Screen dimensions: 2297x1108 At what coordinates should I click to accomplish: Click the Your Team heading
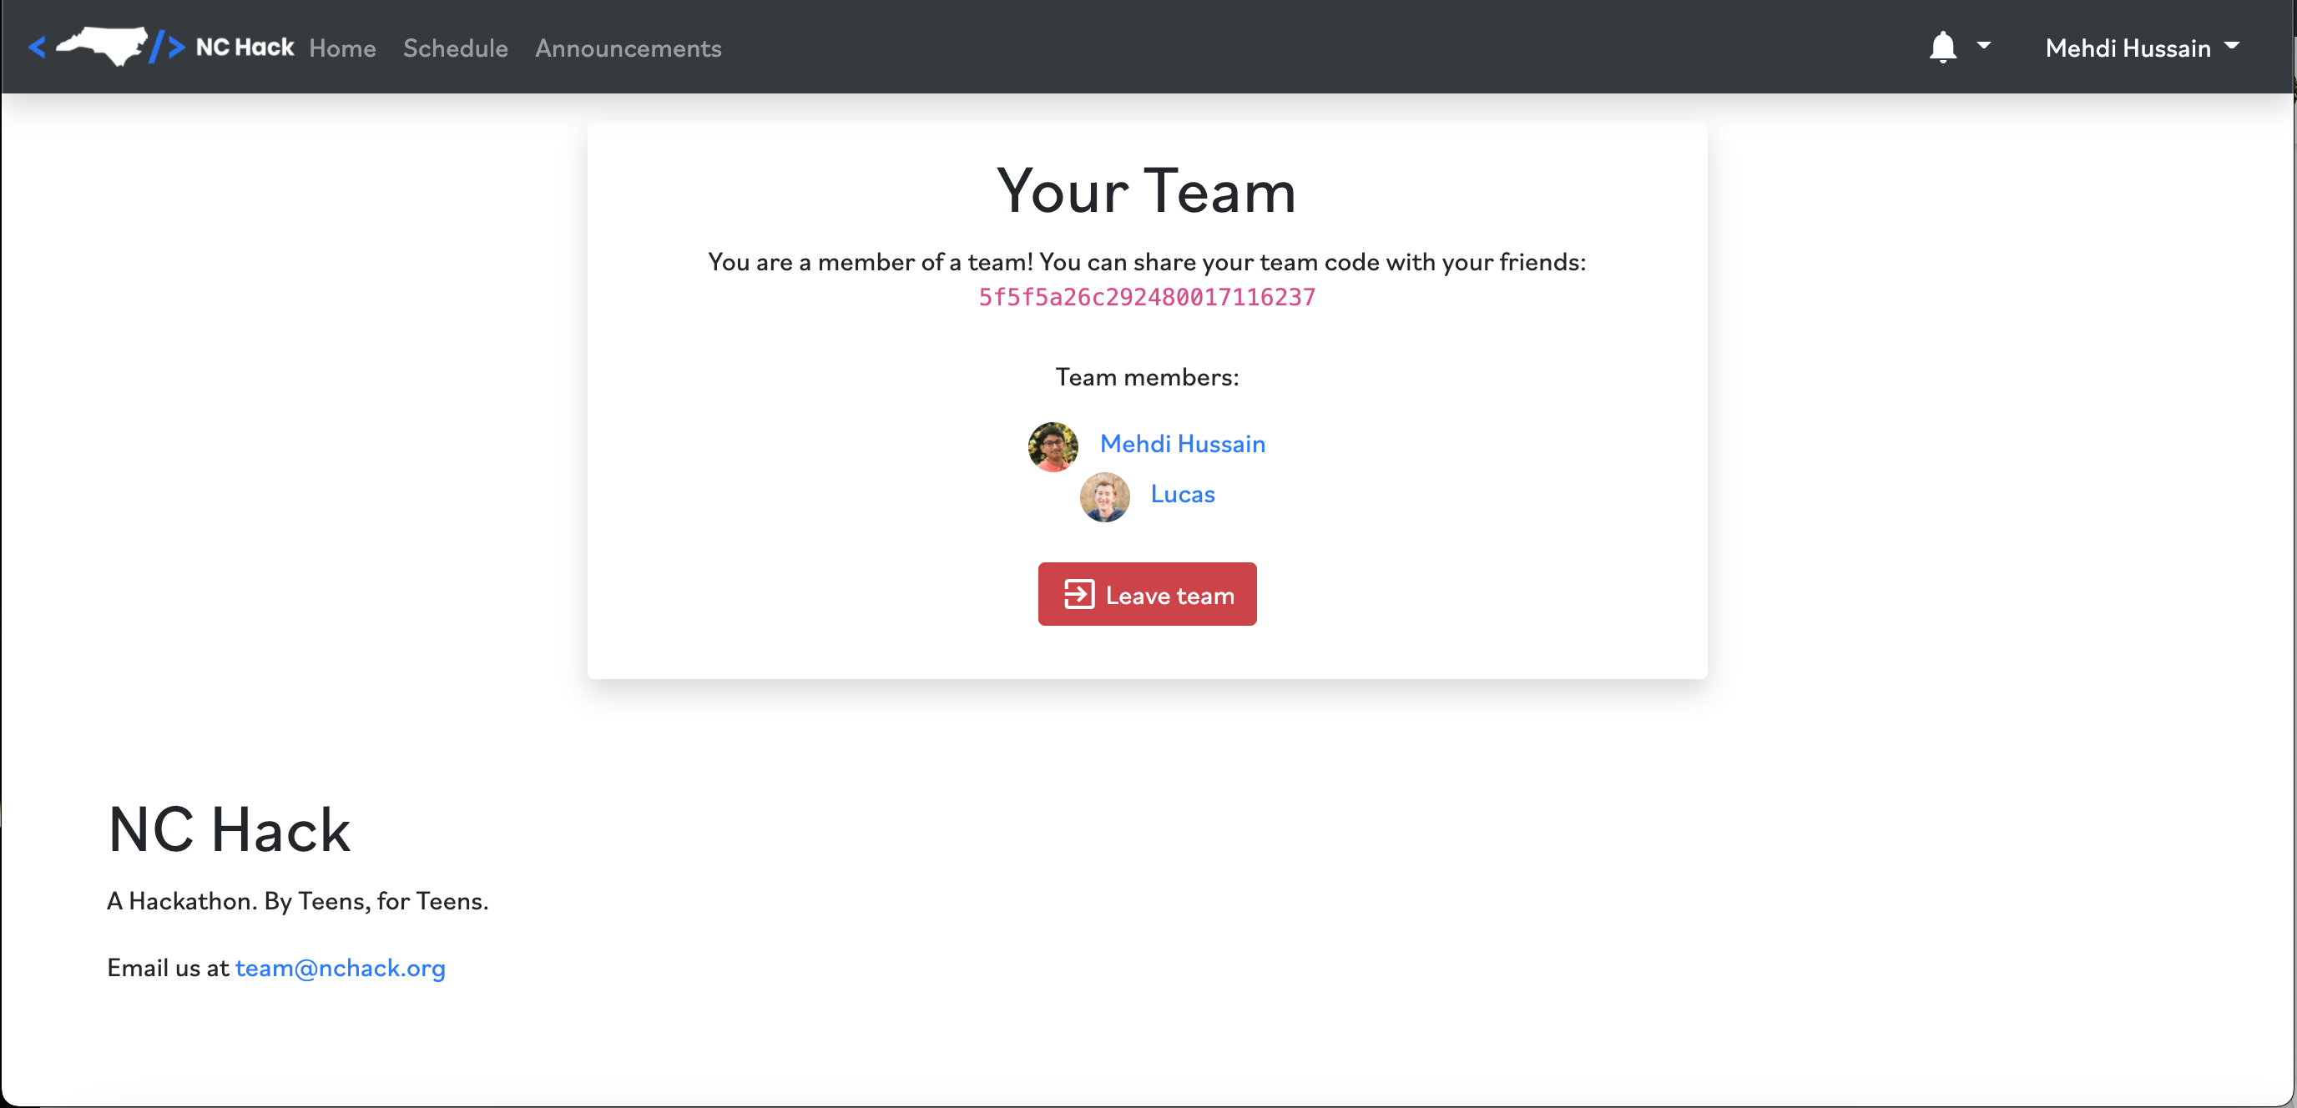coord(1146,191)
